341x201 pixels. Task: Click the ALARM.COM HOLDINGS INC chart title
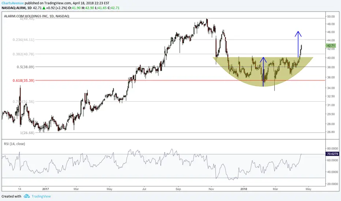click(x=37, y=16)
